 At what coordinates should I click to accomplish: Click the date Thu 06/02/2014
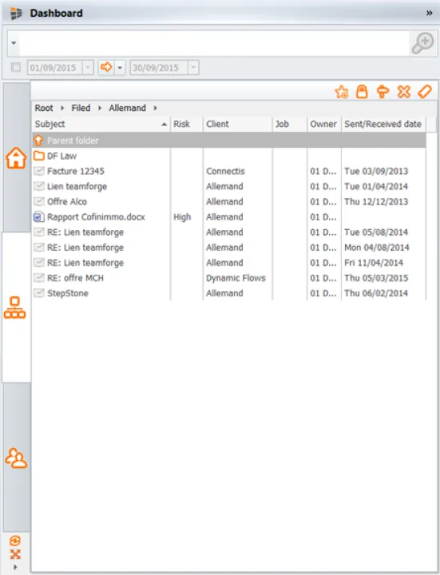tap(376, 293)
